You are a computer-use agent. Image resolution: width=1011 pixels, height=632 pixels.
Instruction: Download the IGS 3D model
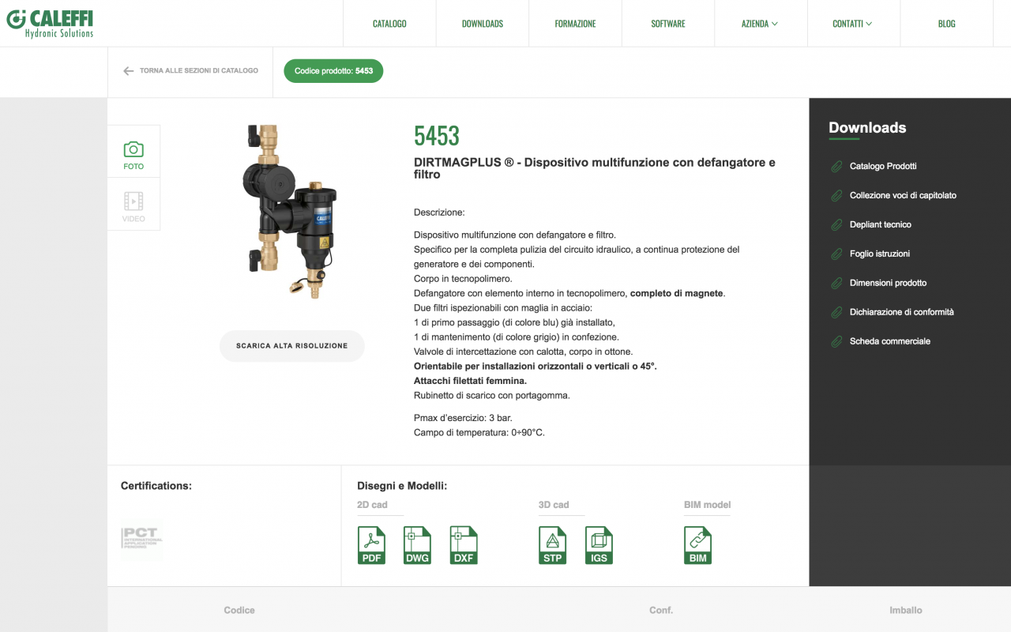point(599,545)
